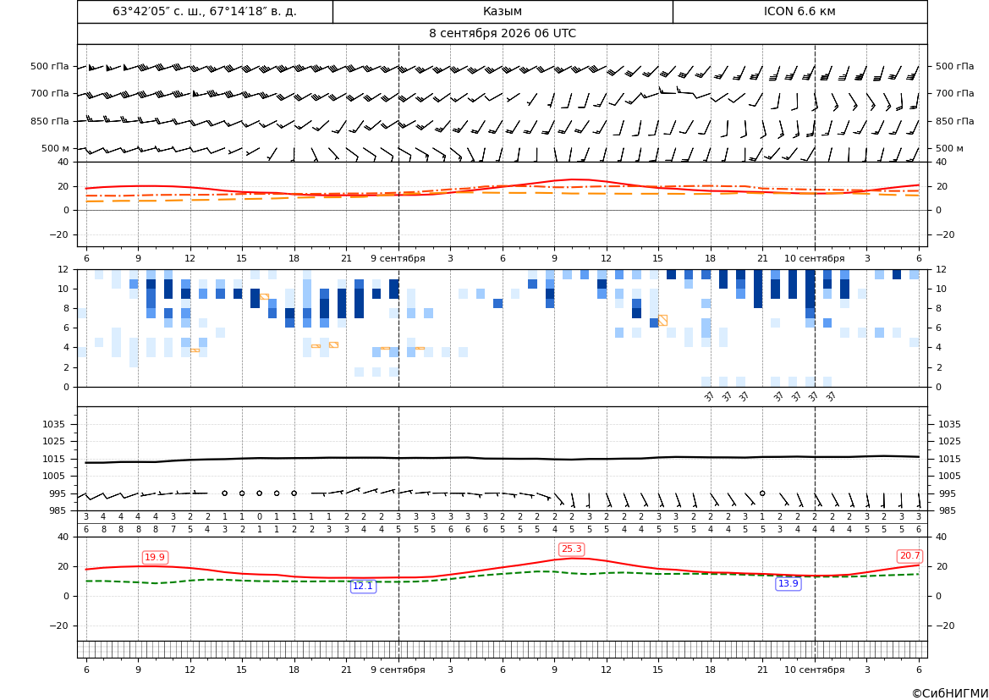Click the 20.7 red temperature label
This screenshot has width=989, height=700.
click(909, 556)
